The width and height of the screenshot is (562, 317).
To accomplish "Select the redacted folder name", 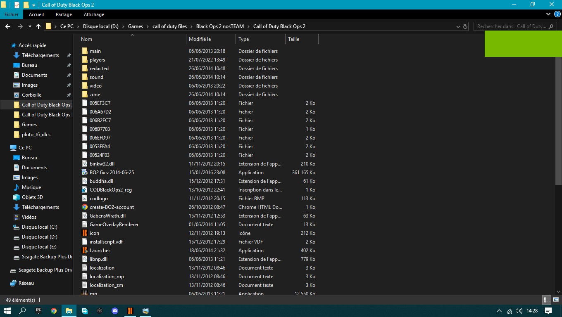I will 99,69.
